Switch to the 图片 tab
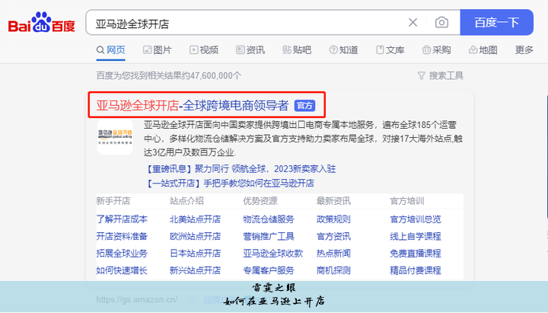 coord(156,50)
